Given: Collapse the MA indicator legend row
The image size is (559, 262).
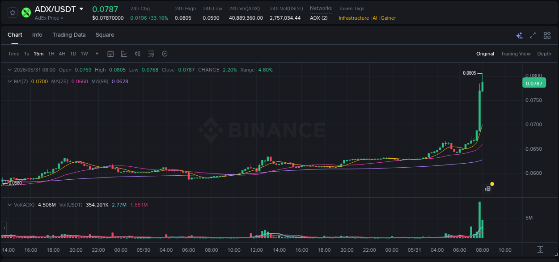Looking at the screenshot, I should tap(10, 81).
